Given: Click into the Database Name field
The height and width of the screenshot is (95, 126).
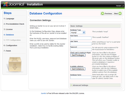Looking at the screenshot, I should coord(81,77).
